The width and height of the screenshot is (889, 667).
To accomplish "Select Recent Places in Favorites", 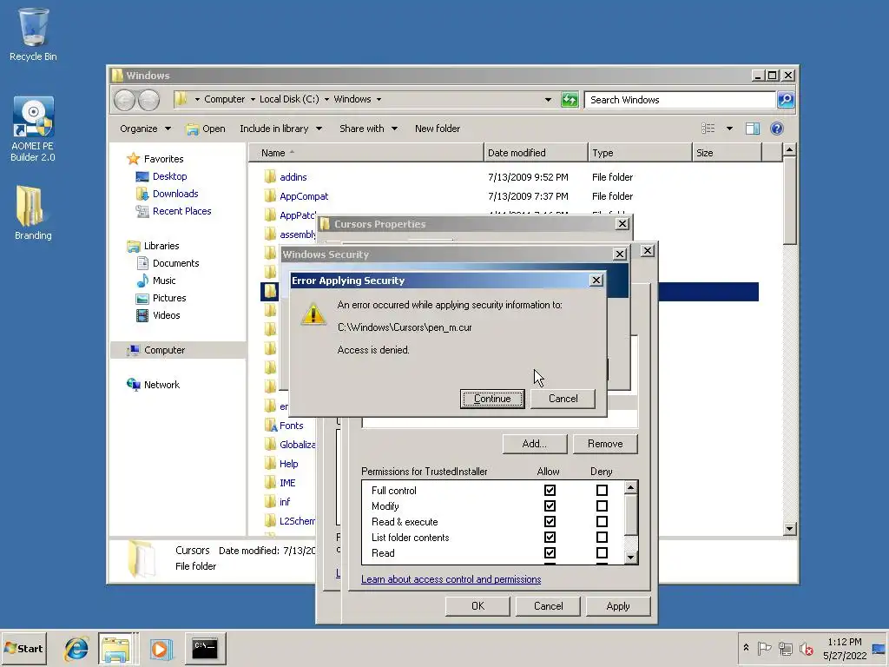I will coord(181,211).
